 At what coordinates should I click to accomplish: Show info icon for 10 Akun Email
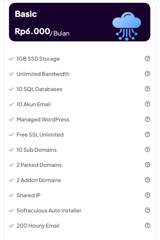pos(147,104)
